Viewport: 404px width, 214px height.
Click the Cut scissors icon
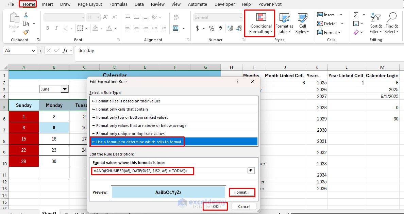(26, 15)
